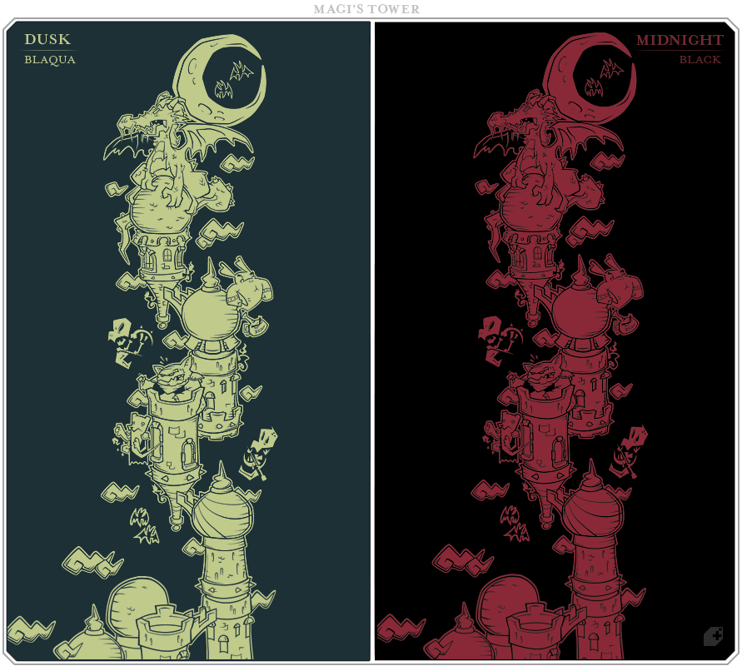Viewport: 742px width, 666px height.
Task: Select the MIDNIGHT colorway title
Action: click(x=680, y=40)
